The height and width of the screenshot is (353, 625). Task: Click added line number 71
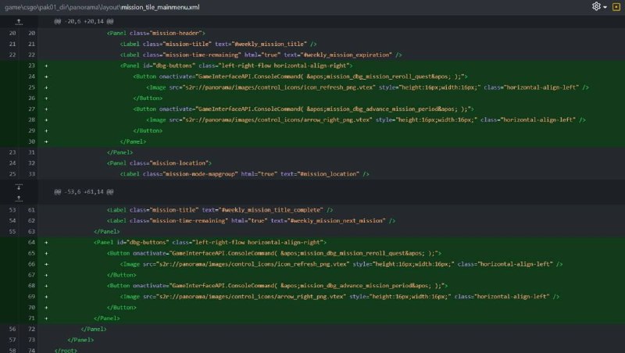coord(31,319)
